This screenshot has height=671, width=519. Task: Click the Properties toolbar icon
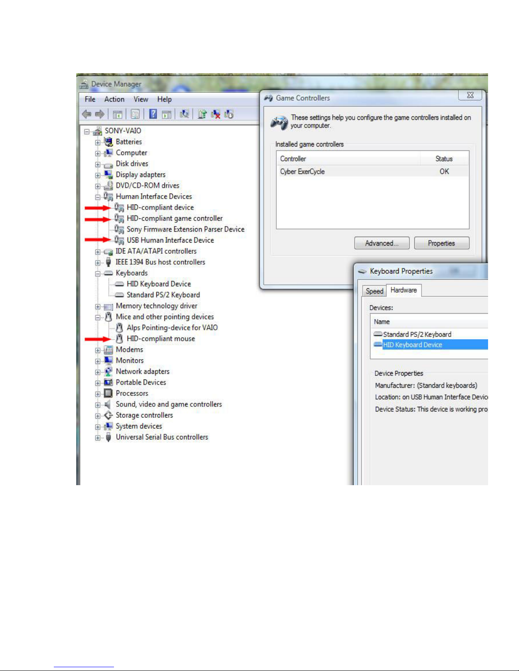pos(135,114)
